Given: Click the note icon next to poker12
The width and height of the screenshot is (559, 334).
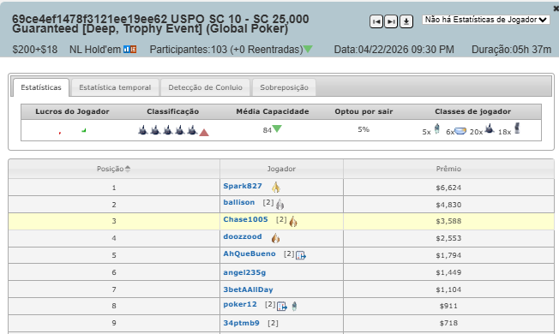Looking at the screenshot, I should click(x=281, y=306).
